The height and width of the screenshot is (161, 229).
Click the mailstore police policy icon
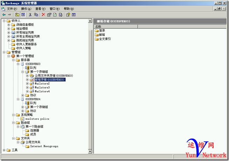[22, 119]
